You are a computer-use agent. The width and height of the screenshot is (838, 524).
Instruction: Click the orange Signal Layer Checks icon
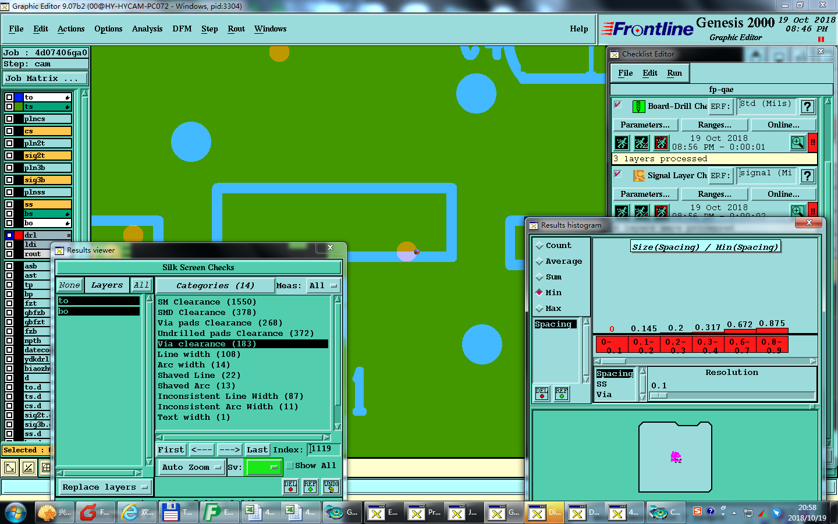(638, 175)
